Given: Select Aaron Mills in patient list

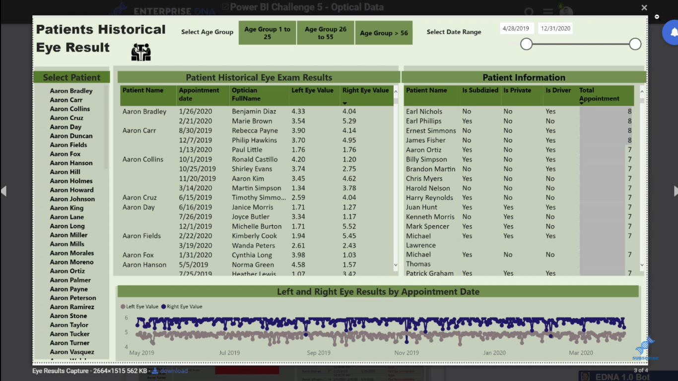Looking at the screenshot, I should (x=67, y=244).
